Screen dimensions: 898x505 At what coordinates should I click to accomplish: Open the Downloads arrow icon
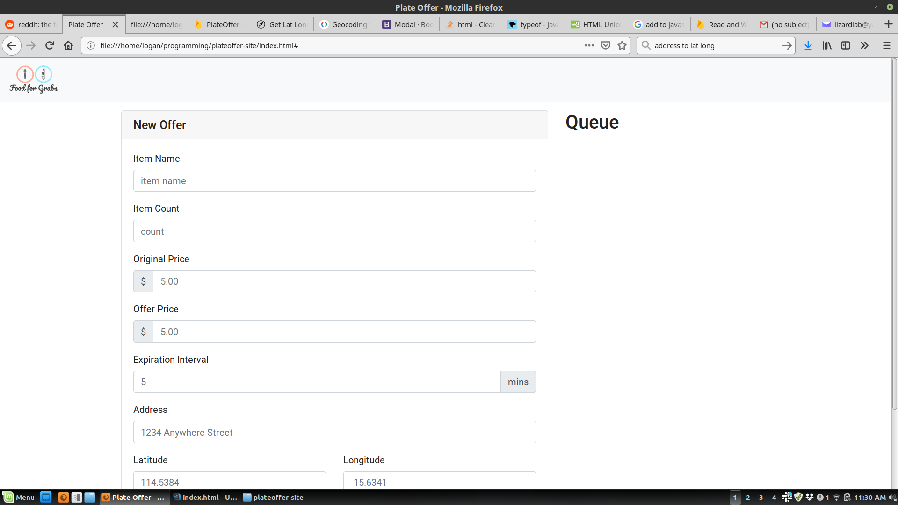click(808, 45)
